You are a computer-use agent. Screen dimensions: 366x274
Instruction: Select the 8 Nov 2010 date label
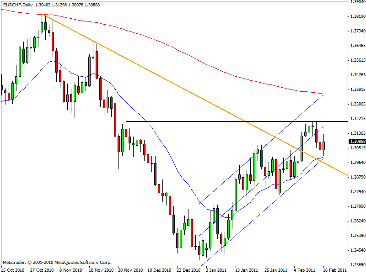71,270
